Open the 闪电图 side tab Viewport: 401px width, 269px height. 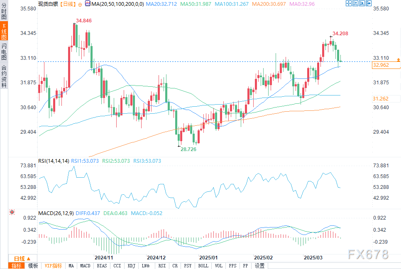(4, 51)
